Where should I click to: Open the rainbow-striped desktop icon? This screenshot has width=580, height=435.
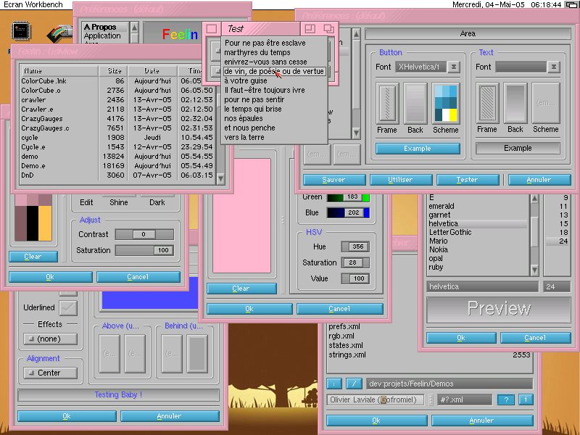click(59, 34)
